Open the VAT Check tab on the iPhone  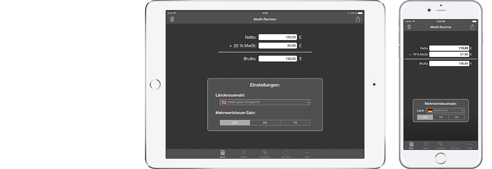click(x=455, y=145)
